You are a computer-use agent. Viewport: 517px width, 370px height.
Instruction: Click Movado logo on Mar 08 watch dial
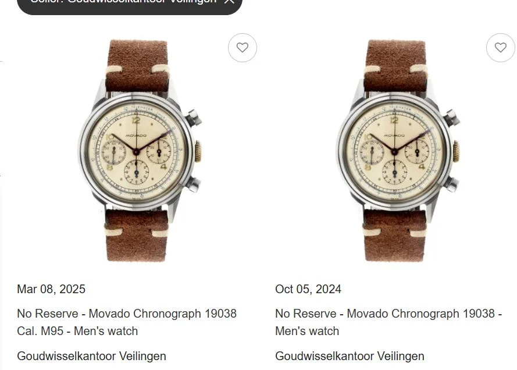click(136, 136)
